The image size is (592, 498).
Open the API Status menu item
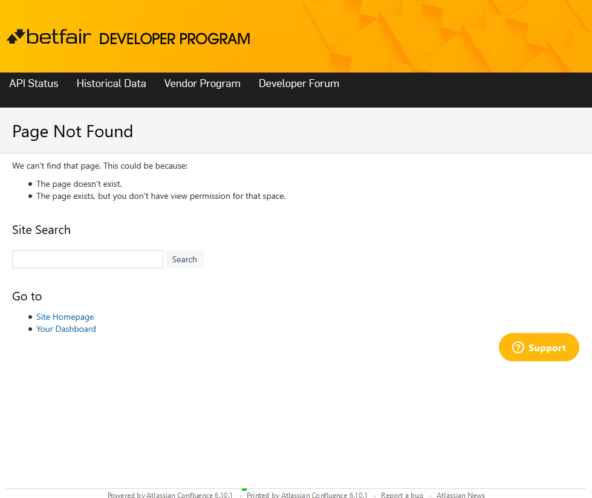pyautogui.click(x=34, y=83)
